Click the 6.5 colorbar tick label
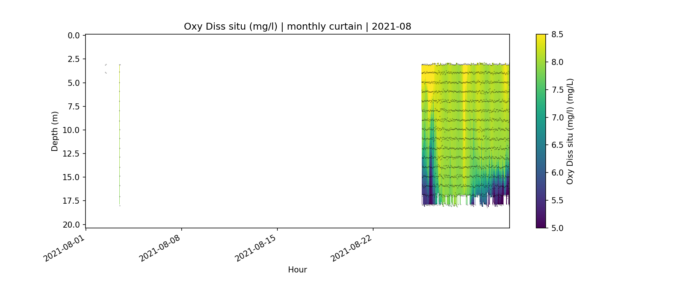Screen dimensions: 684x285 [x=557, y=145]
